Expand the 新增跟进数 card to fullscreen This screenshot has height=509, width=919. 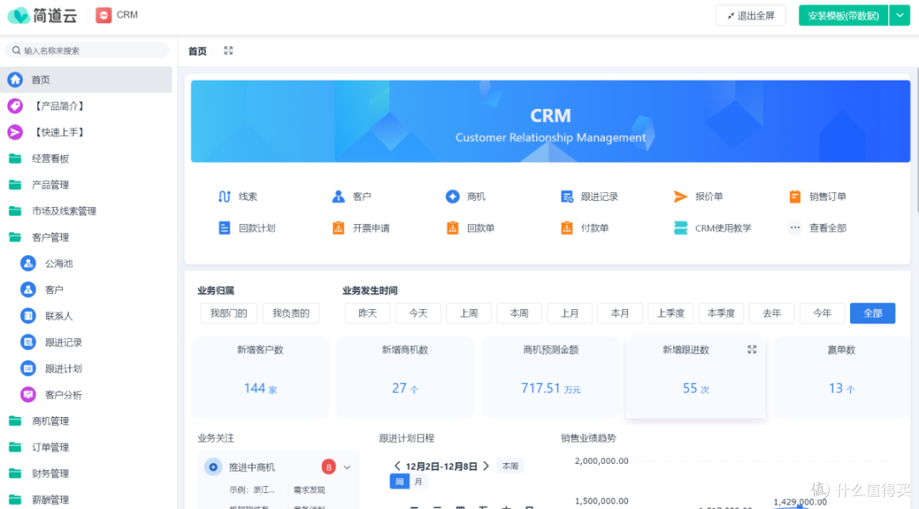pos(752,350)
